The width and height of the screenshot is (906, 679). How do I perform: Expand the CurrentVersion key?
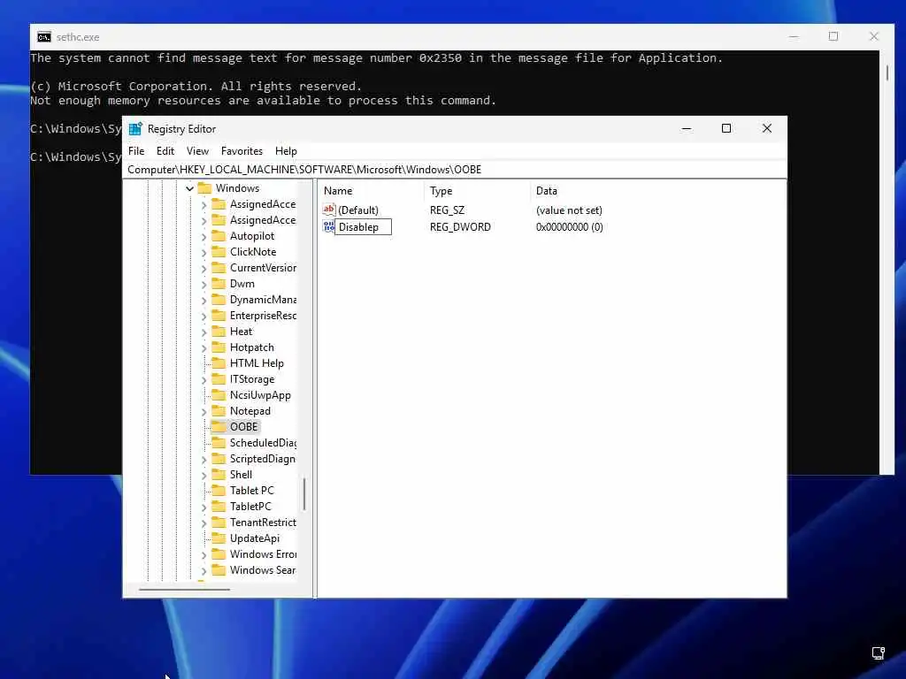click(x=204, y=268)
